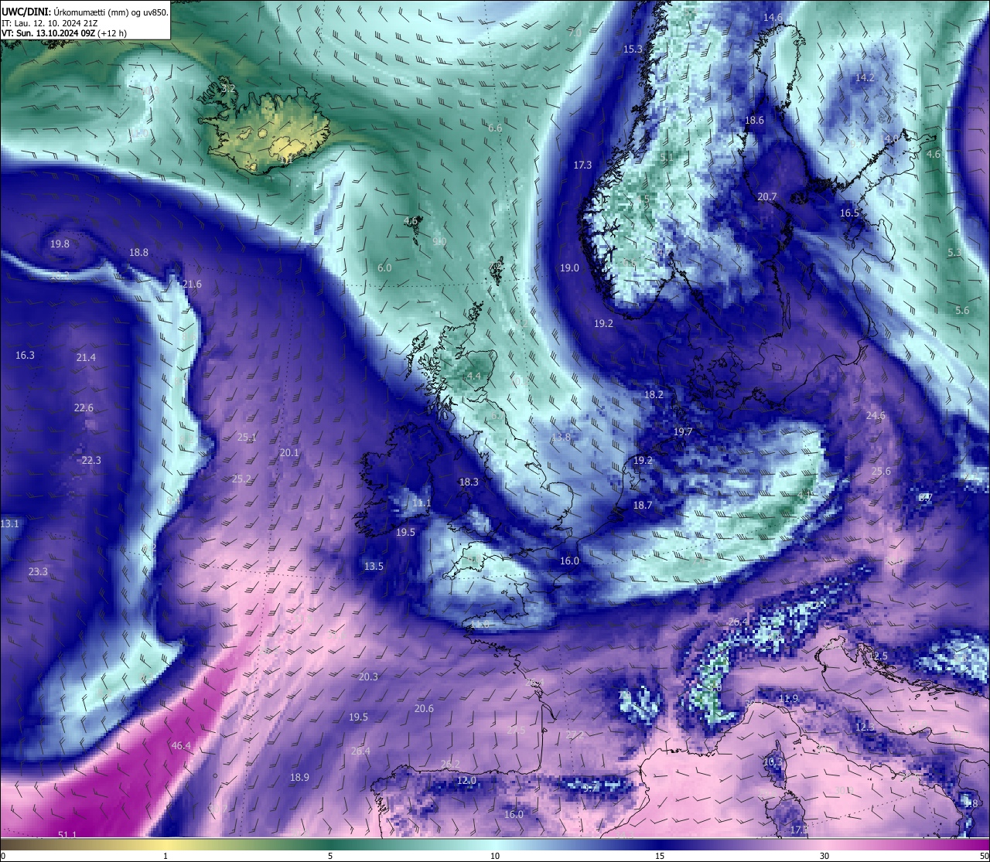This screenshot has width=990, height=862.
Task: Click the precipitable water color scale bar
Action: (495, 843)
